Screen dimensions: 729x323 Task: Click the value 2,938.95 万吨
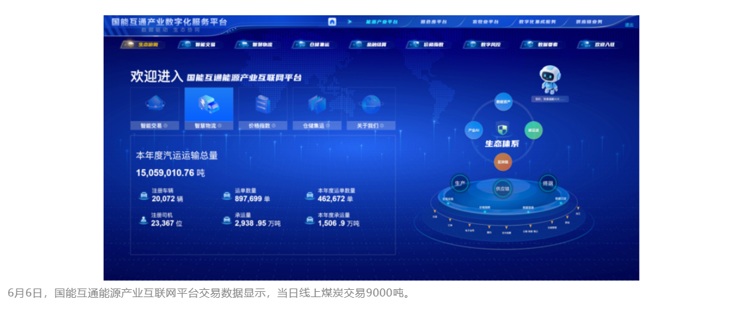[258, 224]
